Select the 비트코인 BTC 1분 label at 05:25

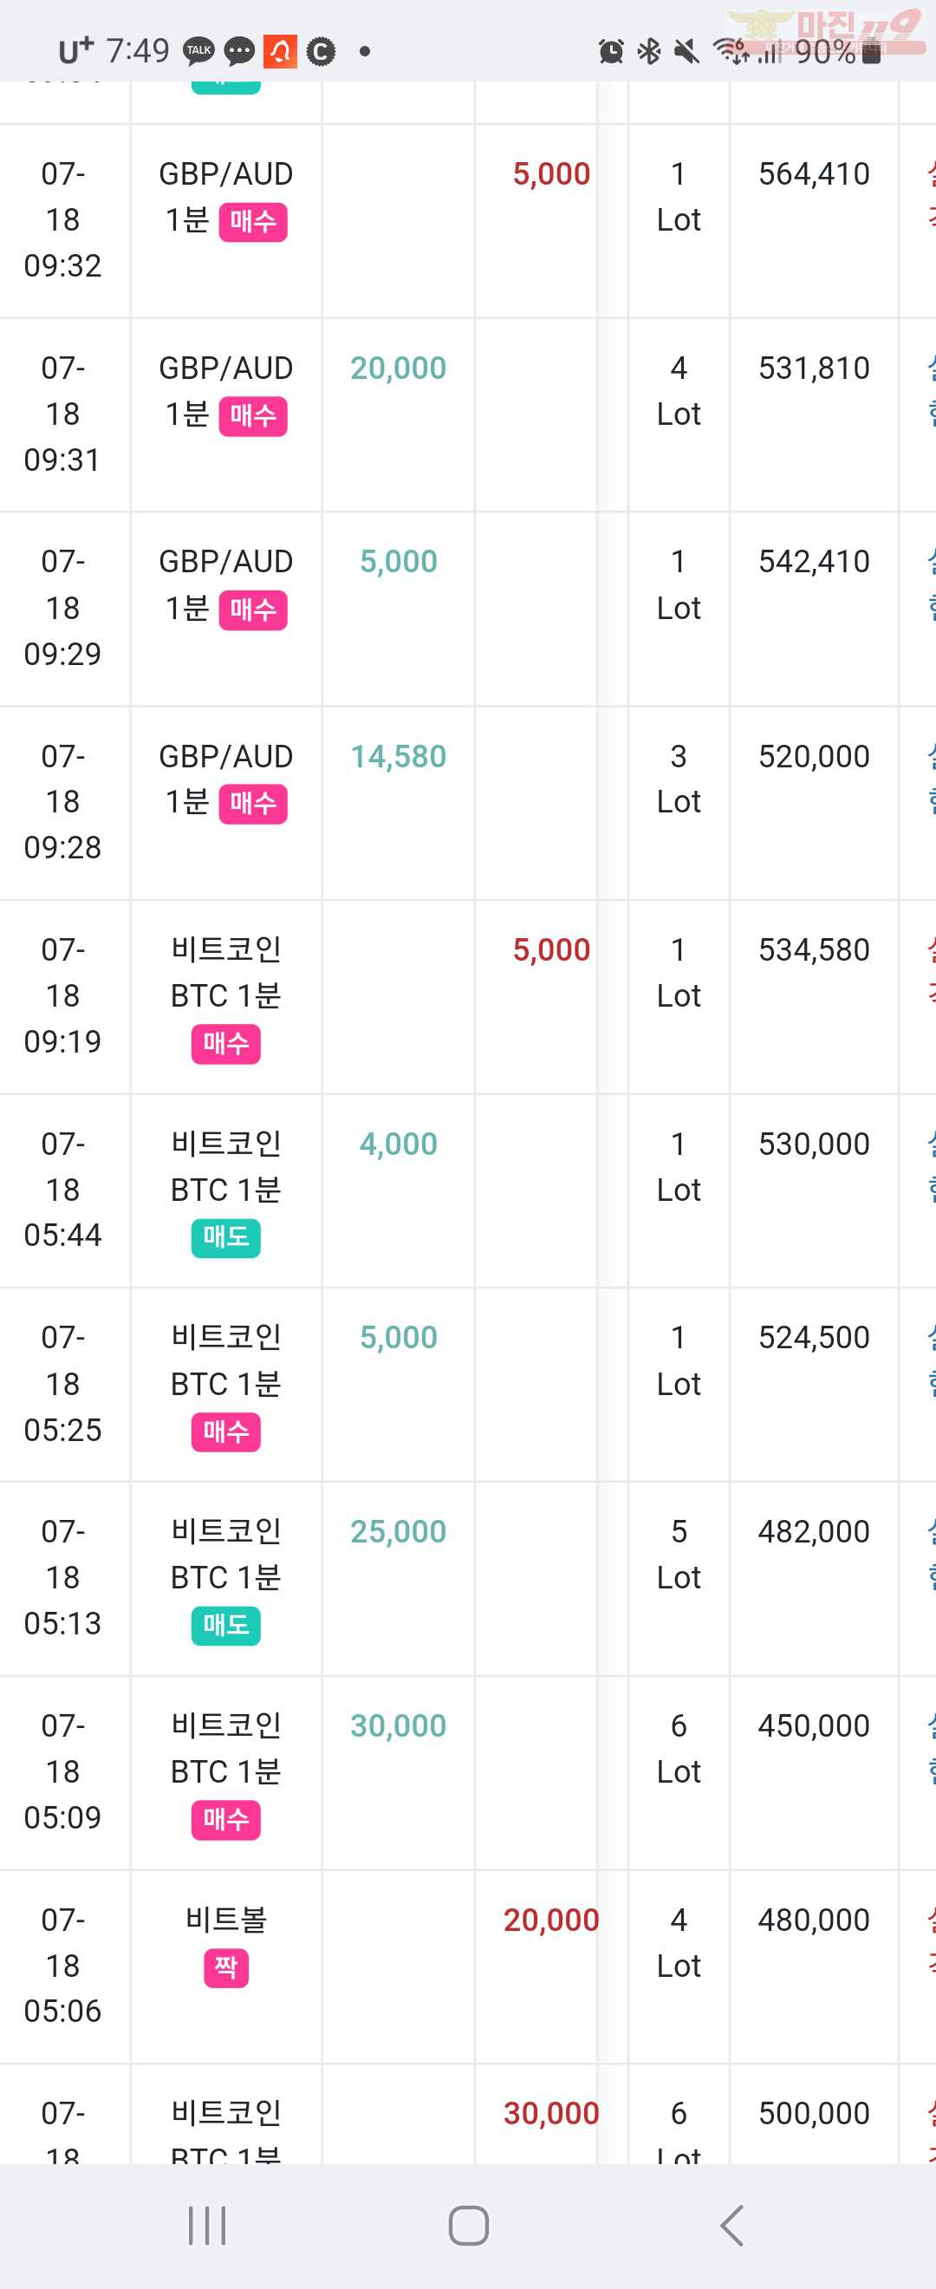[225, 1360]
